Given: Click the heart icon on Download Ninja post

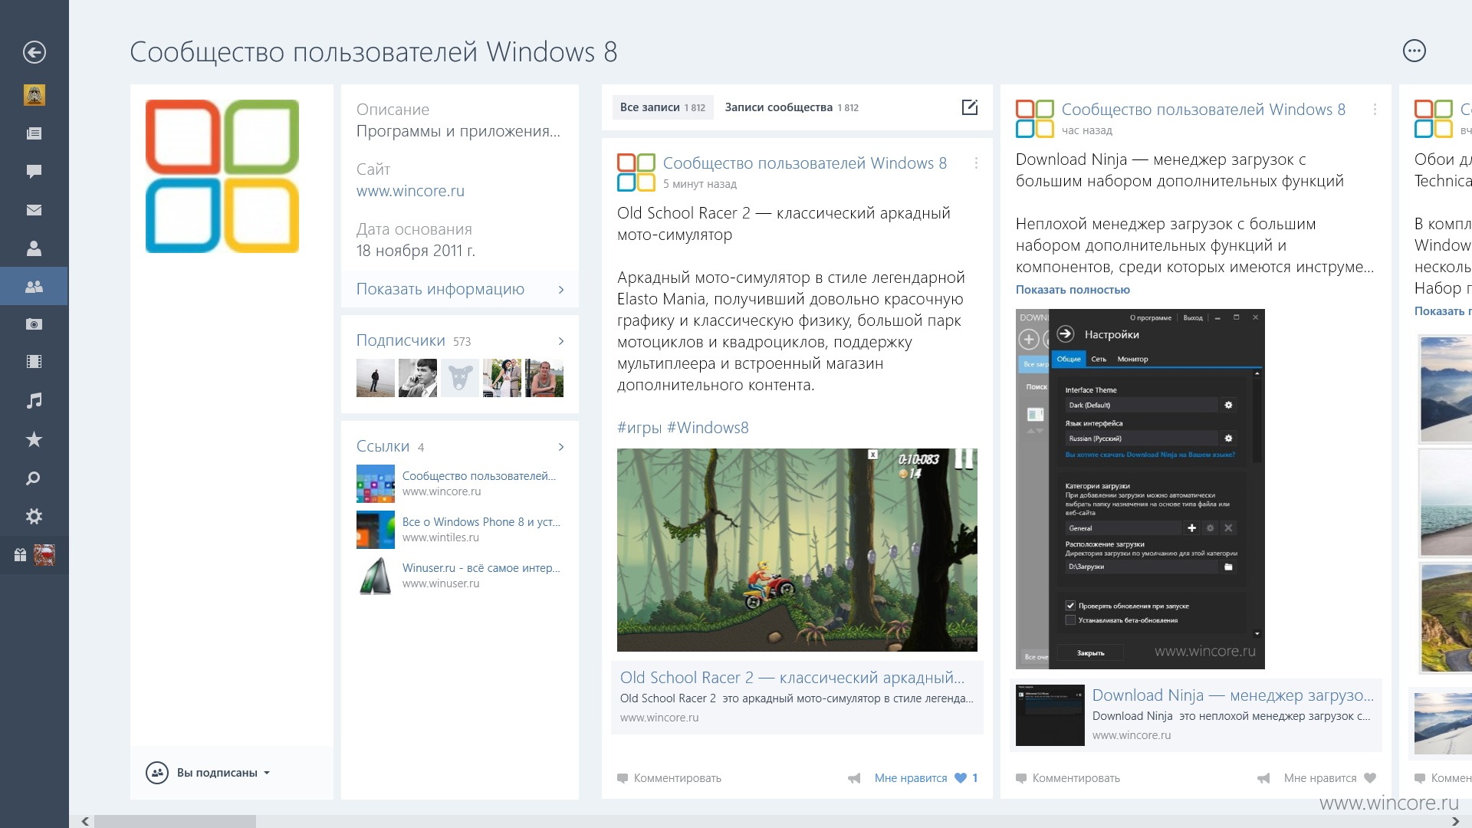Looking at the screenshot, I should [1370, 778].
